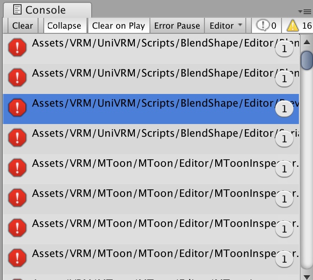The width and height of the screenshot is (313, 280).
Task: Click the scrollbar down arrow
Action: click(x=307, y=276)
